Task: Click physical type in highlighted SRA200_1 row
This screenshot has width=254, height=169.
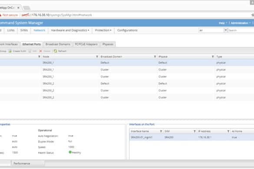Action: click(221, 62)
